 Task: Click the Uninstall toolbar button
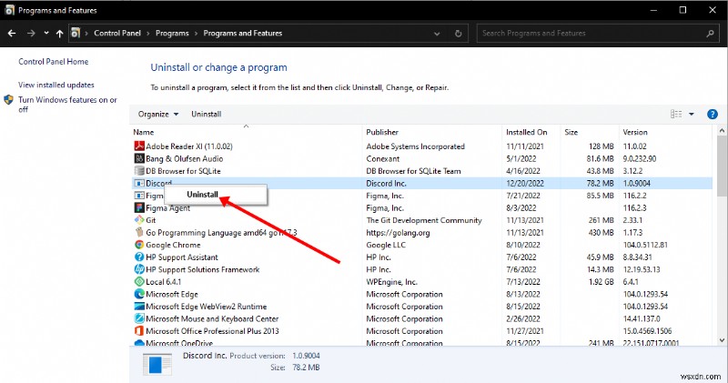206,114
